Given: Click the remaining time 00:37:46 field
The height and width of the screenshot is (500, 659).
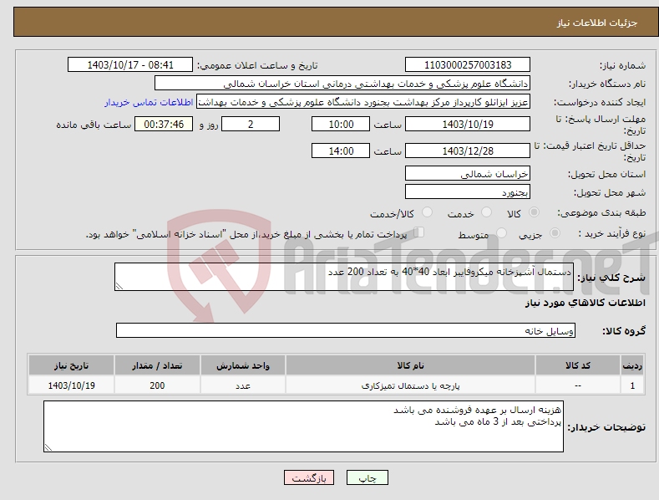Looking at the screenshot, I should [164, 124].
